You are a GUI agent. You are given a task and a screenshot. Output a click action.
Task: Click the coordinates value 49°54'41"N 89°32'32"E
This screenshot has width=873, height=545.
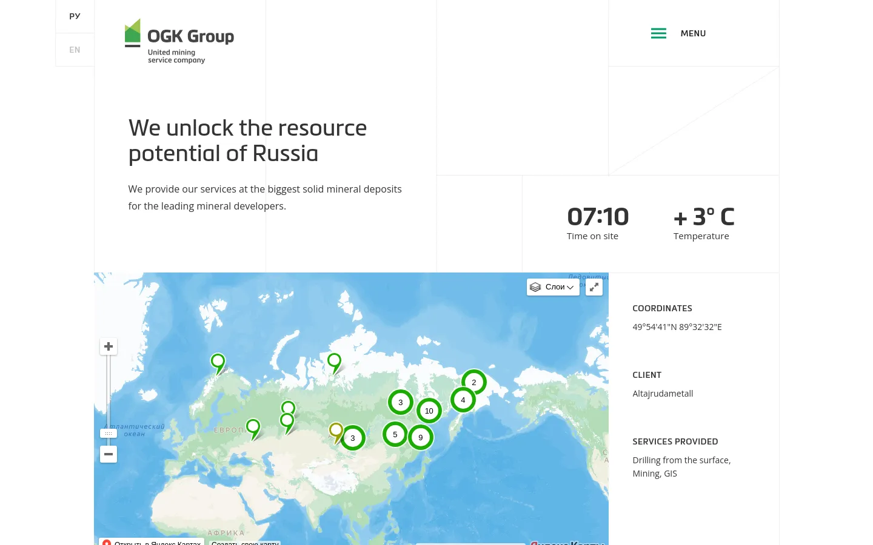pyautogui.click(x=677, y=327)
